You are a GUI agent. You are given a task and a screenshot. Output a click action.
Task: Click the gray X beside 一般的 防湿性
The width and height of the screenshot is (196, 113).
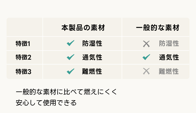[146, 44]
